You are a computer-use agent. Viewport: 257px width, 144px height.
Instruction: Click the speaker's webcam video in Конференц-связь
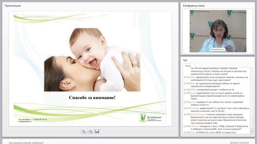(x=218, y=31)
